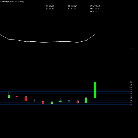This screenshot has width=138, height=138.
Task: Click the 52 price axis label
Action: [x=131, y=91]
